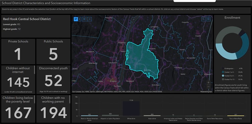This screenshot has width=252, height=124.
Task: Click the Hispanic or Latino Population bar
Action: pyautogui.click(x=110, y=115)
